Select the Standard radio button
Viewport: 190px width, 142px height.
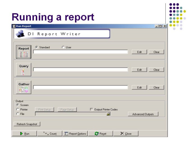pos(37,47)
